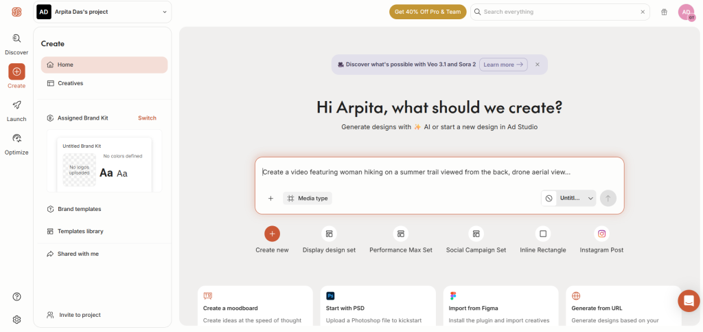
Task: Click the globe icon on Generate from URL
Action: (576, 296)
